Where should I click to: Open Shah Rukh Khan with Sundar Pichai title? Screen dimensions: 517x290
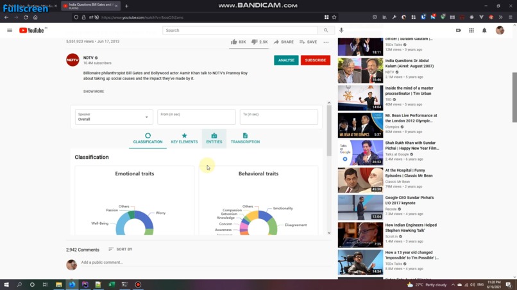(x=412, y=145)
